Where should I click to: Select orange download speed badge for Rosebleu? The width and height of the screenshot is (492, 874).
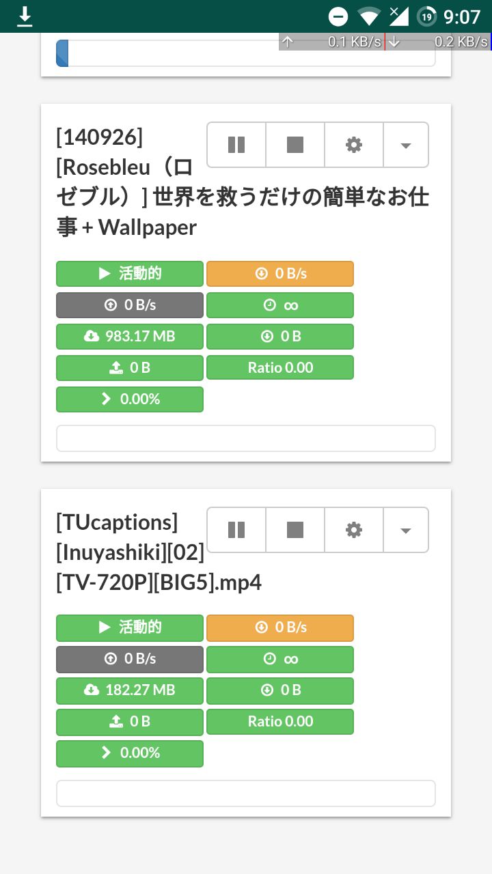(280, 274)
